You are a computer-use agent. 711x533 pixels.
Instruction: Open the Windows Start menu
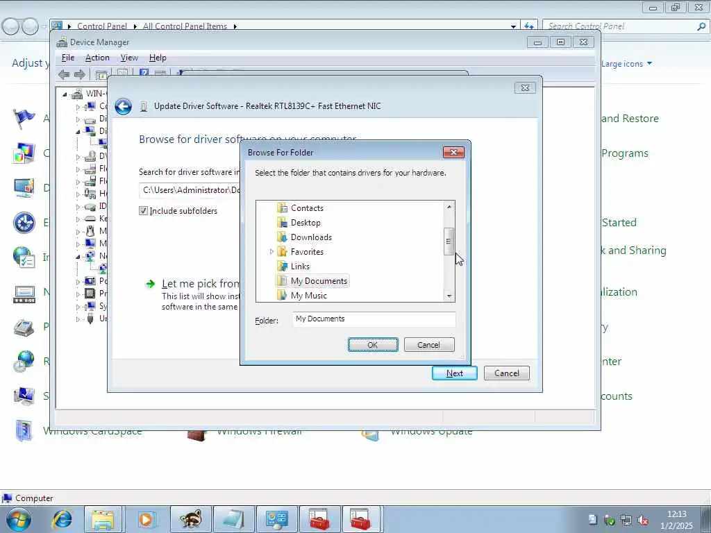point(19,519)
